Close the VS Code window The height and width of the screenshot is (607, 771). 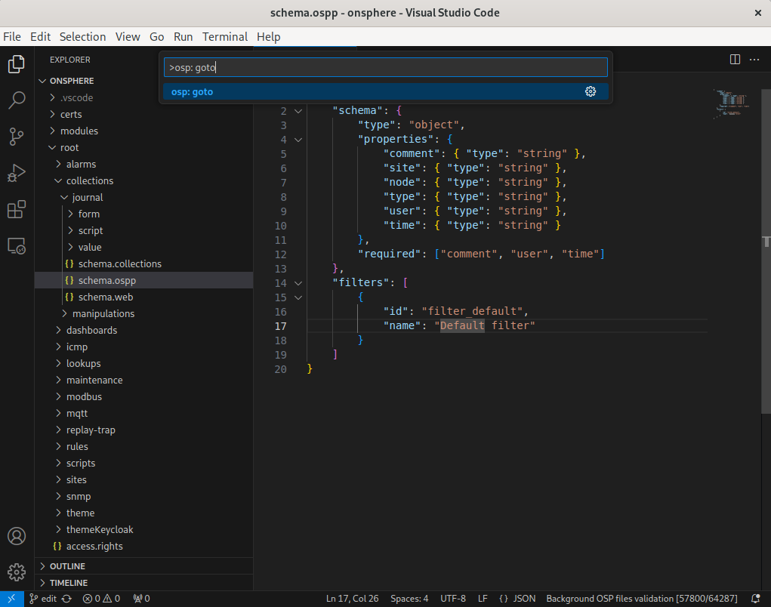(757, 13)
